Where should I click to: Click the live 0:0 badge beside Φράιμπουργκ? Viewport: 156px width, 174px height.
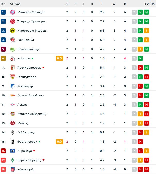click(x=59, y=141)
